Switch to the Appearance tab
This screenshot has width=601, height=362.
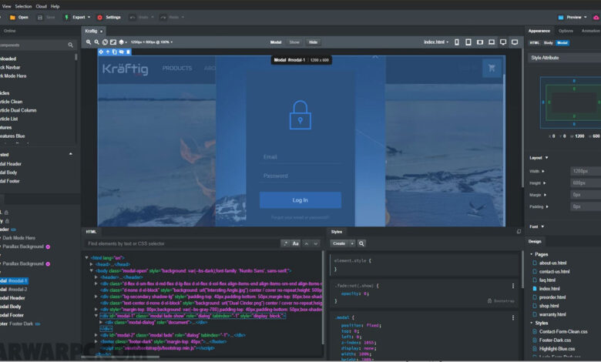539,31
